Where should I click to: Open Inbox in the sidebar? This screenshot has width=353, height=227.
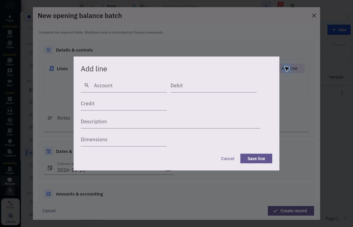(x=10, y=62)
